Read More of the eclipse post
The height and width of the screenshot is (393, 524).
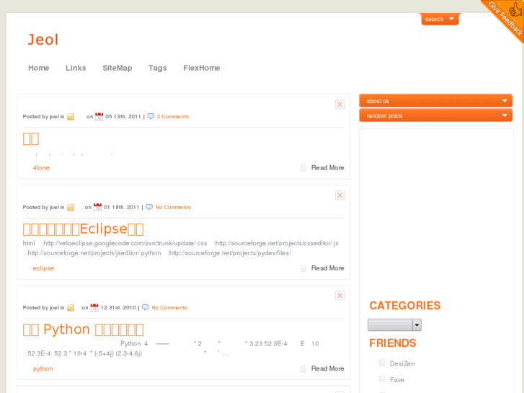click(327, 268)
